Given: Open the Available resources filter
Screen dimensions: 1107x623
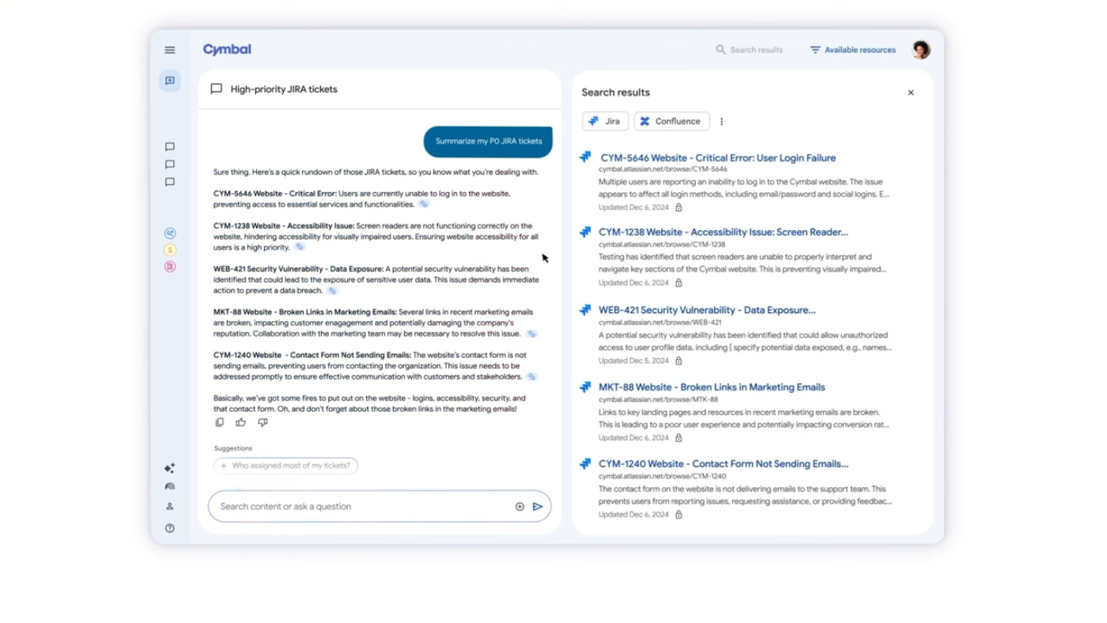Looking at the screenshot, I should click(x=852, y=50).
